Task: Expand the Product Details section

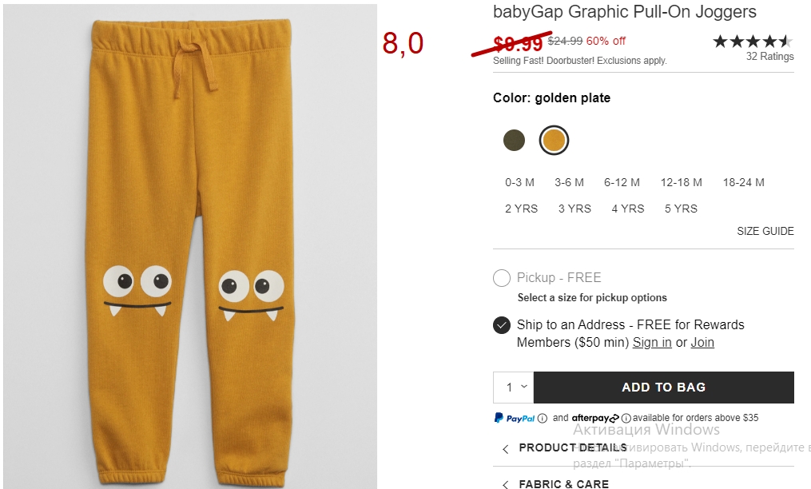Action: (573, 448)
